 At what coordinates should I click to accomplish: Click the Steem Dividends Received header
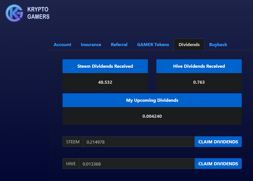tap(105, 66)
